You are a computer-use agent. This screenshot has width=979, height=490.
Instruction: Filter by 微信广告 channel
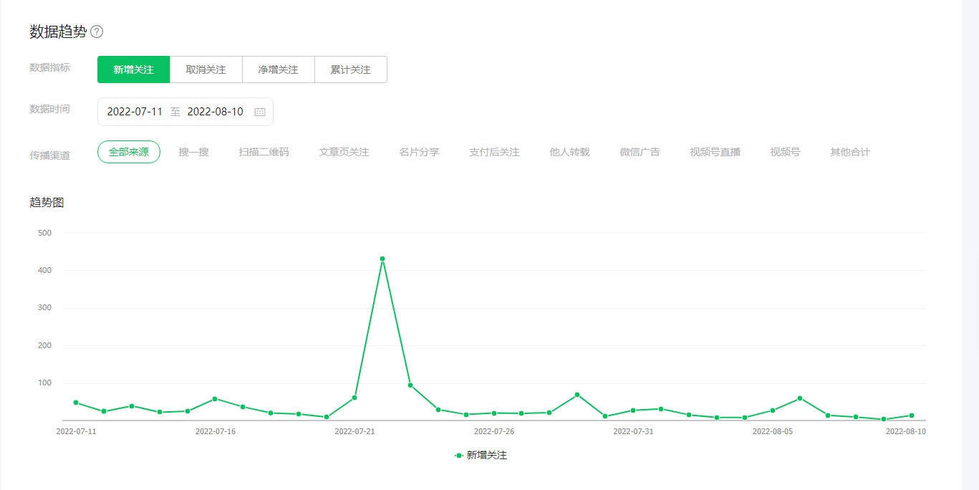(640, 152)
